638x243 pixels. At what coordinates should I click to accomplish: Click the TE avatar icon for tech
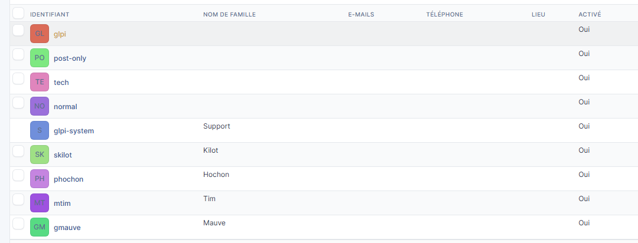coord(40,82)
